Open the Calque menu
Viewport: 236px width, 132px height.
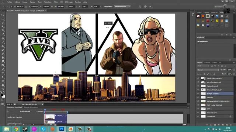pyautogui.click(x=32, y=2)
